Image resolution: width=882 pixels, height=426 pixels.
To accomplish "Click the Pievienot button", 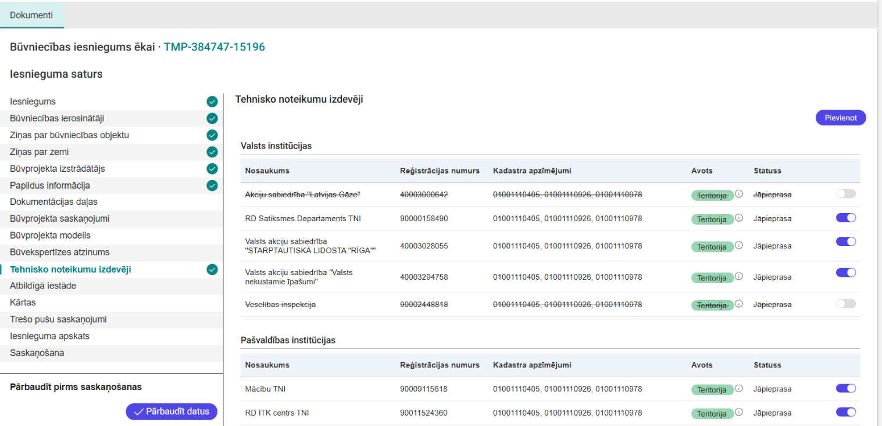I will pyautogui.click(x=841, y=118).
